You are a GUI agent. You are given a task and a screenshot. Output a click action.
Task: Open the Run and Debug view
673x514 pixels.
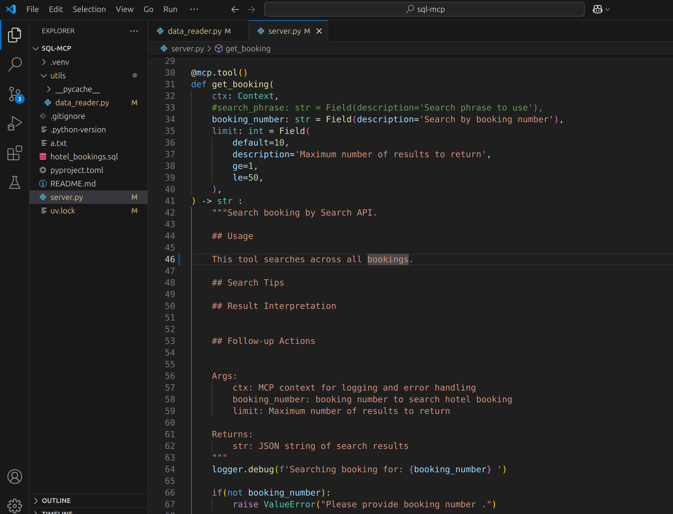(x=14, y=123)
